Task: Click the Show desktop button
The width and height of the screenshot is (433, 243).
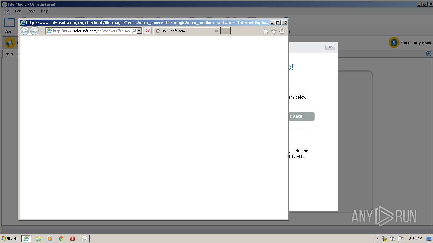Action: tap(430, 239)
